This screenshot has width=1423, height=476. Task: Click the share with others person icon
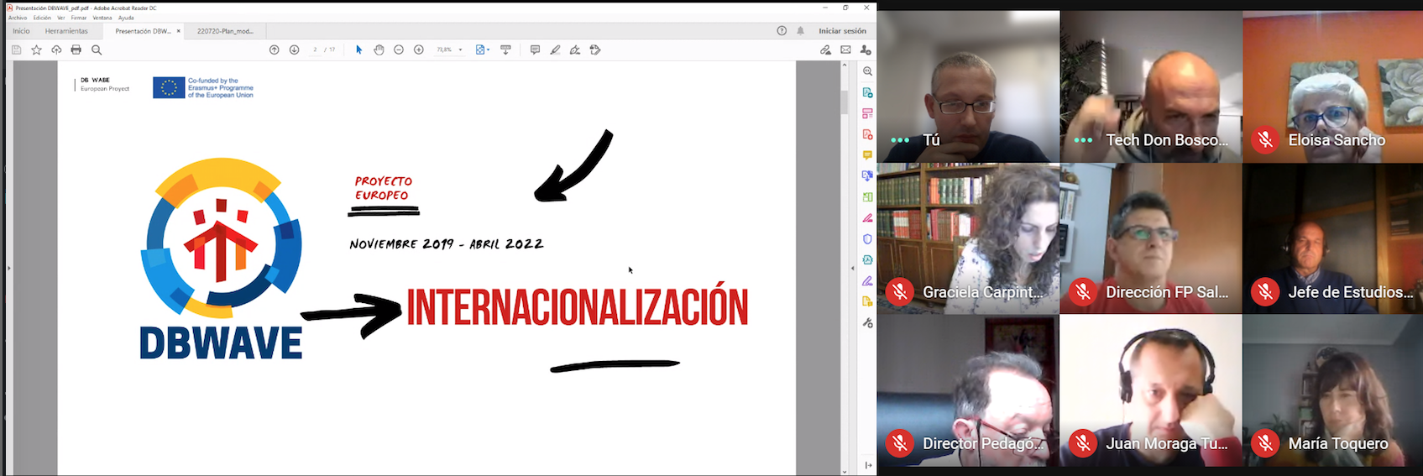pos(866,50)
